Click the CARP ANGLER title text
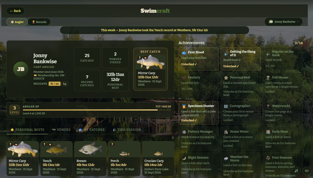313x178 pixels. pyautogui.click(x=44, y=67)
